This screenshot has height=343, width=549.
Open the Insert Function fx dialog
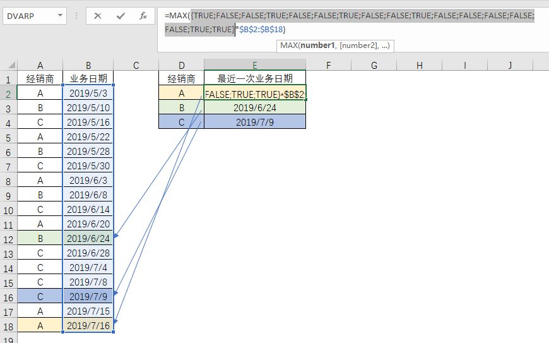point(143,16)
